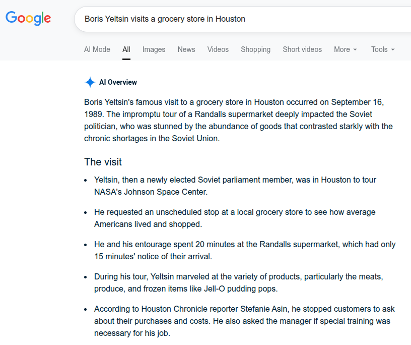Click the AI Overview label text
Screen dimensions: 411x345
pyautogui.click(x=118, y=82)
